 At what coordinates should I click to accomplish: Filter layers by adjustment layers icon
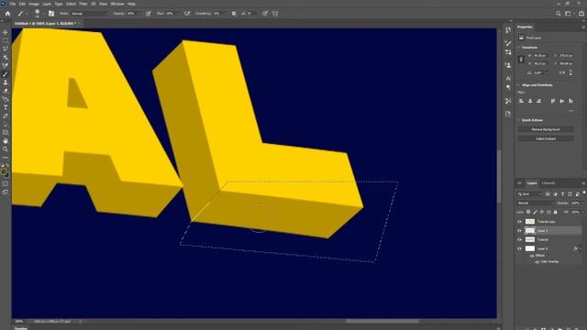click(555, 194)
